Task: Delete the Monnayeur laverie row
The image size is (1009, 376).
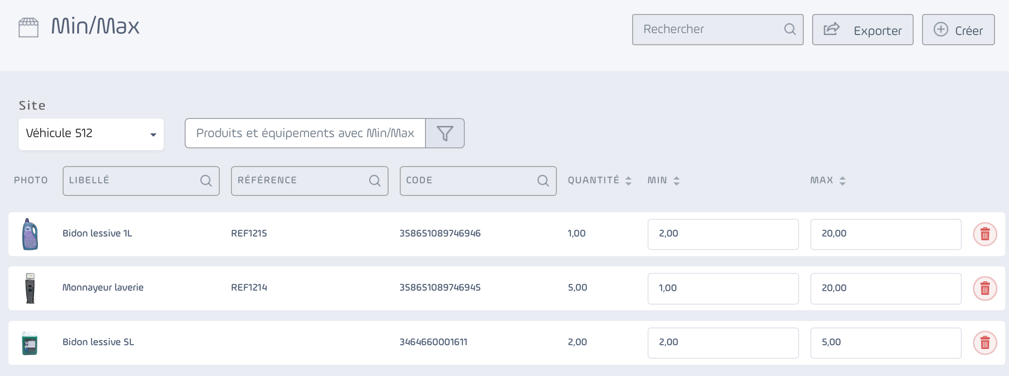Action: (x=985, y=288)
